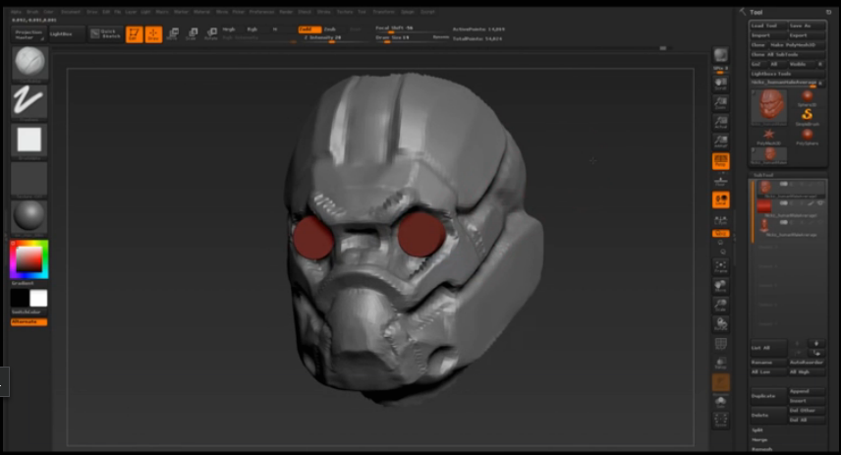Toggle Zadd sculpt mode
Viewport: 841px width, 455px height.
[x=308, y=29]
